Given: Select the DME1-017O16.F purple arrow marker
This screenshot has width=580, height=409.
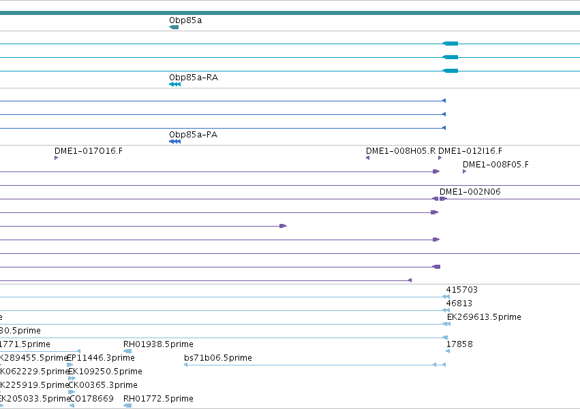Looking at the screenshot, I should click(56, 158).
